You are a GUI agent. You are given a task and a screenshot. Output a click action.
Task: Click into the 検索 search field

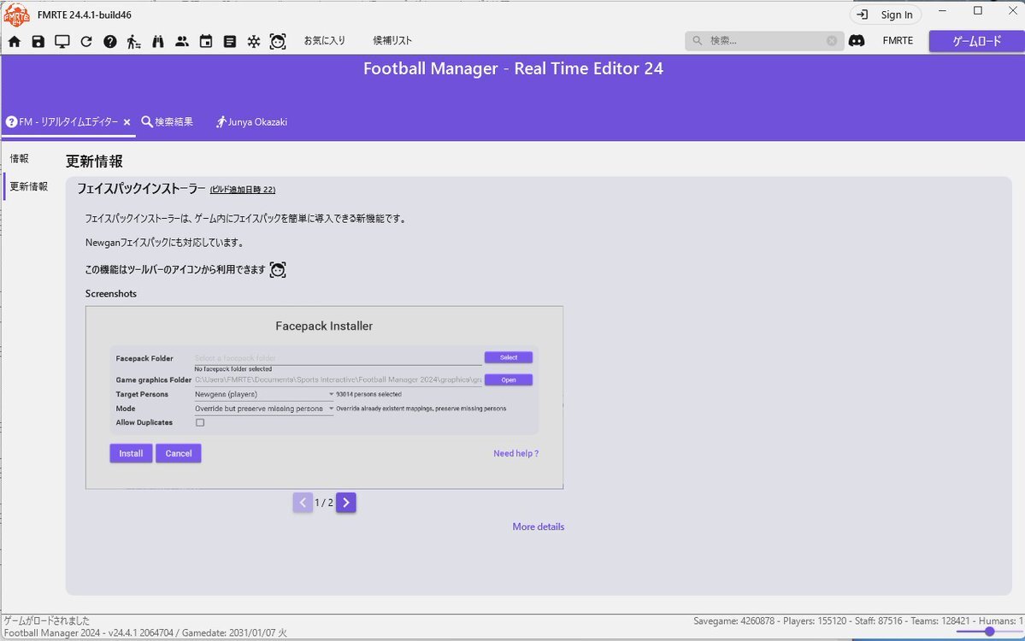(x=765, y=40)
